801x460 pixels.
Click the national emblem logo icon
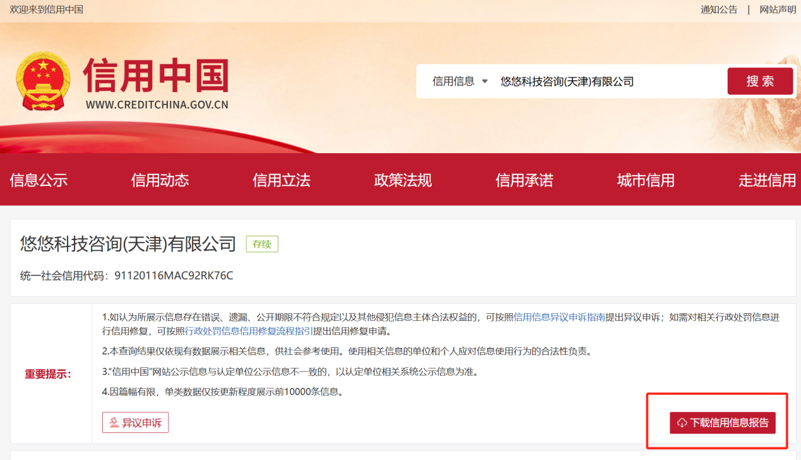[x=44, y=82]
